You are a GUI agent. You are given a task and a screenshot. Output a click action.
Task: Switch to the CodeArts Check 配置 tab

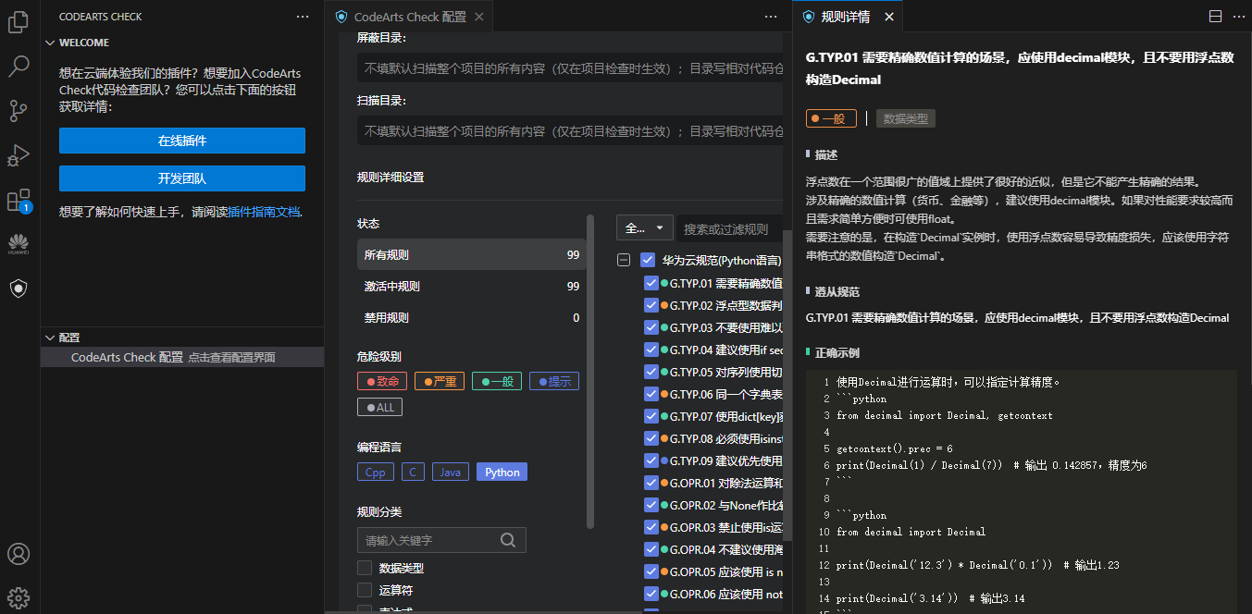tap(408, 17)
